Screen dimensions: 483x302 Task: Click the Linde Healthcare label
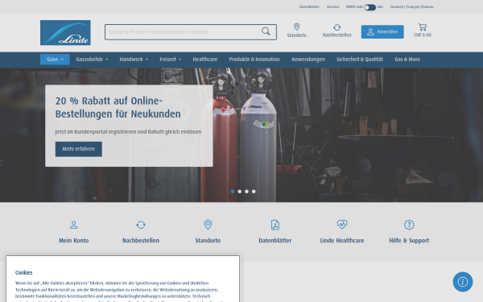tap(342, 240)
